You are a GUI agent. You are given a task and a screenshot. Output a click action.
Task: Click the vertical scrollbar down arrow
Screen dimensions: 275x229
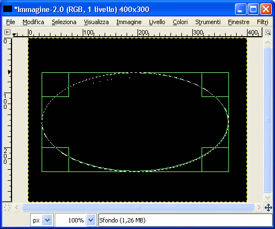[267, 197]
